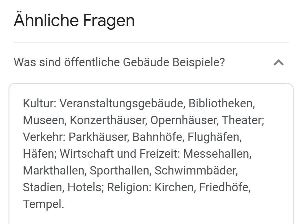Click the word "Tempel" ending the answer

coord(42,204)
